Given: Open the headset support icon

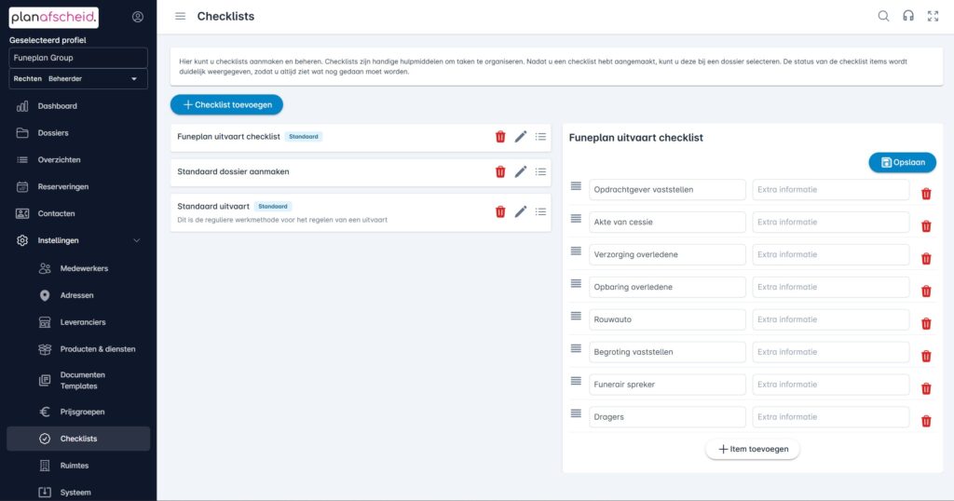Looking at the screenshot, I should (x=907, y=16).
